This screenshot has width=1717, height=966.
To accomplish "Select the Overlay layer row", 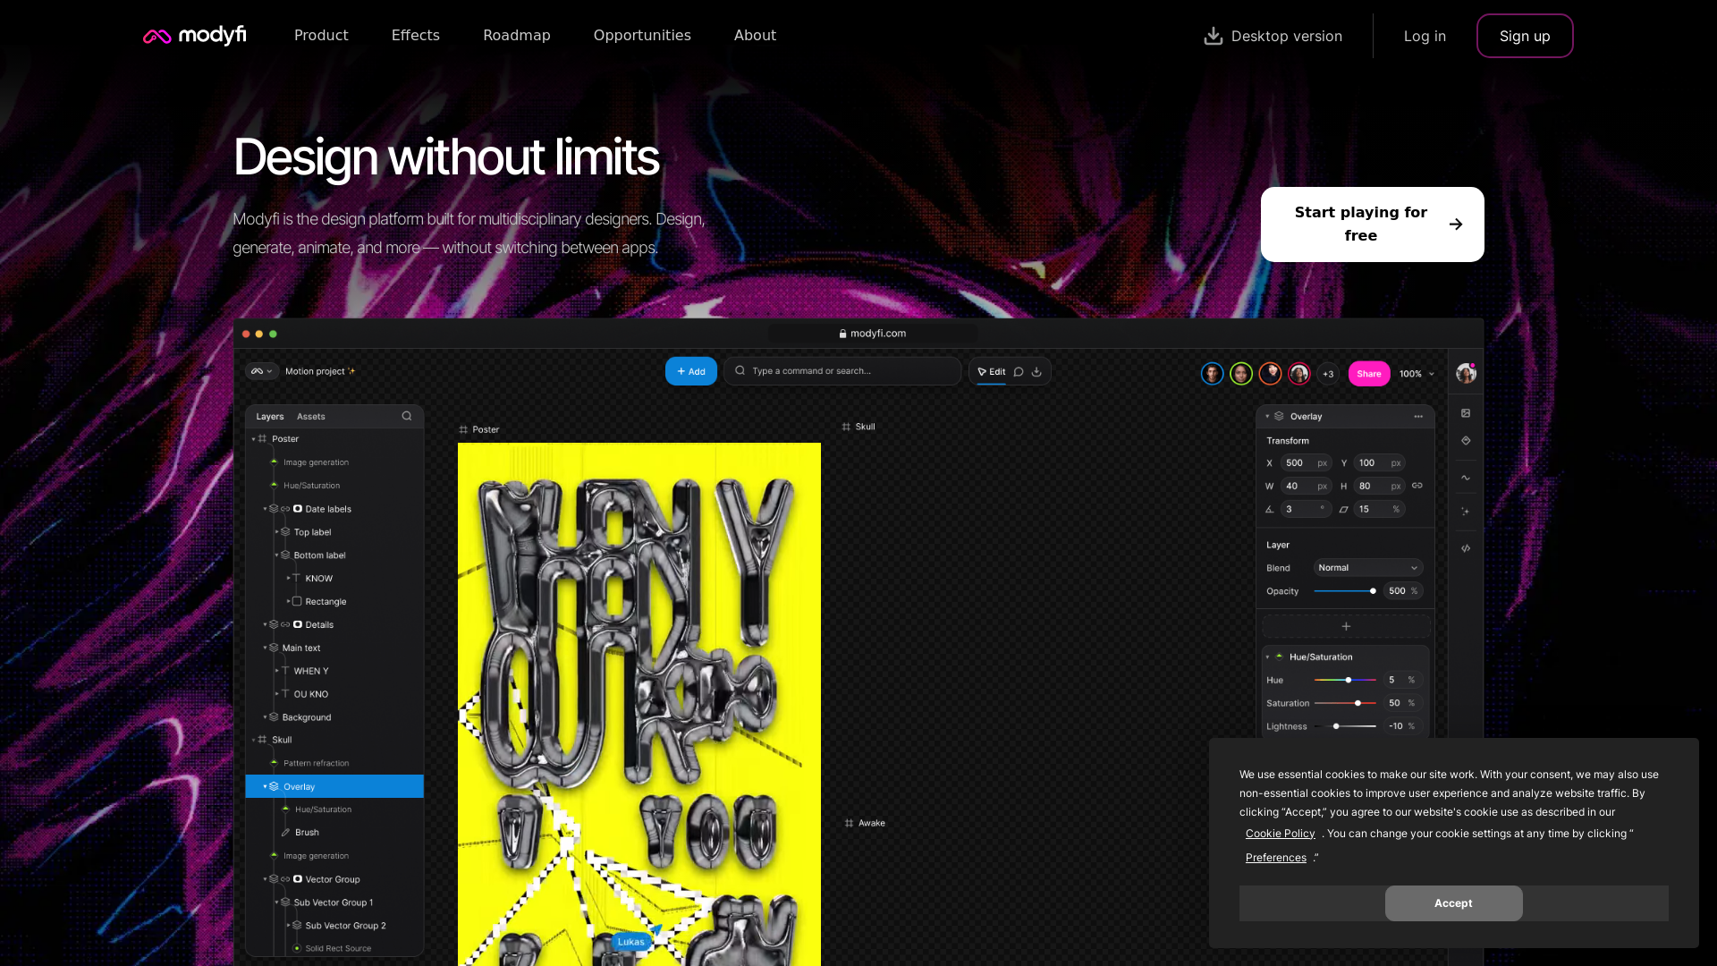I will point(334,787).
